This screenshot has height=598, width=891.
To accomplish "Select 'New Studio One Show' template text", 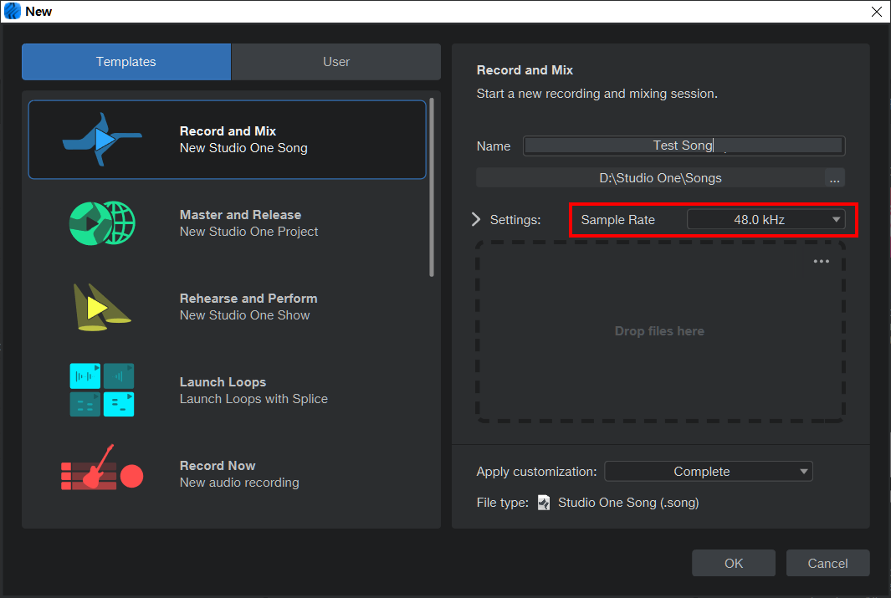I will click(245, 315).
